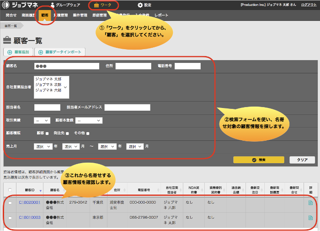Check the その他 checkbox
The image size is (320, 231).
pyautogui.click(x=88, y=133)
